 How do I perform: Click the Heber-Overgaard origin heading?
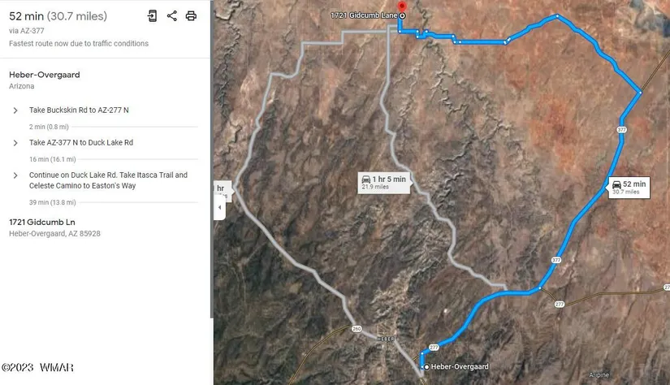pos(45,75)
